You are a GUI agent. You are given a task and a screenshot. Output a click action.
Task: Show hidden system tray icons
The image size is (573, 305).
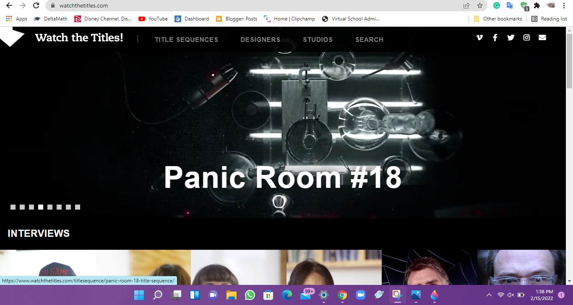(489, 295)
